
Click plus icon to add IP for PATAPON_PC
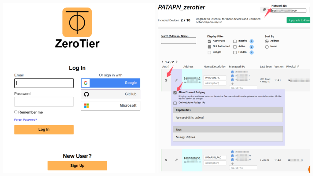232,84
